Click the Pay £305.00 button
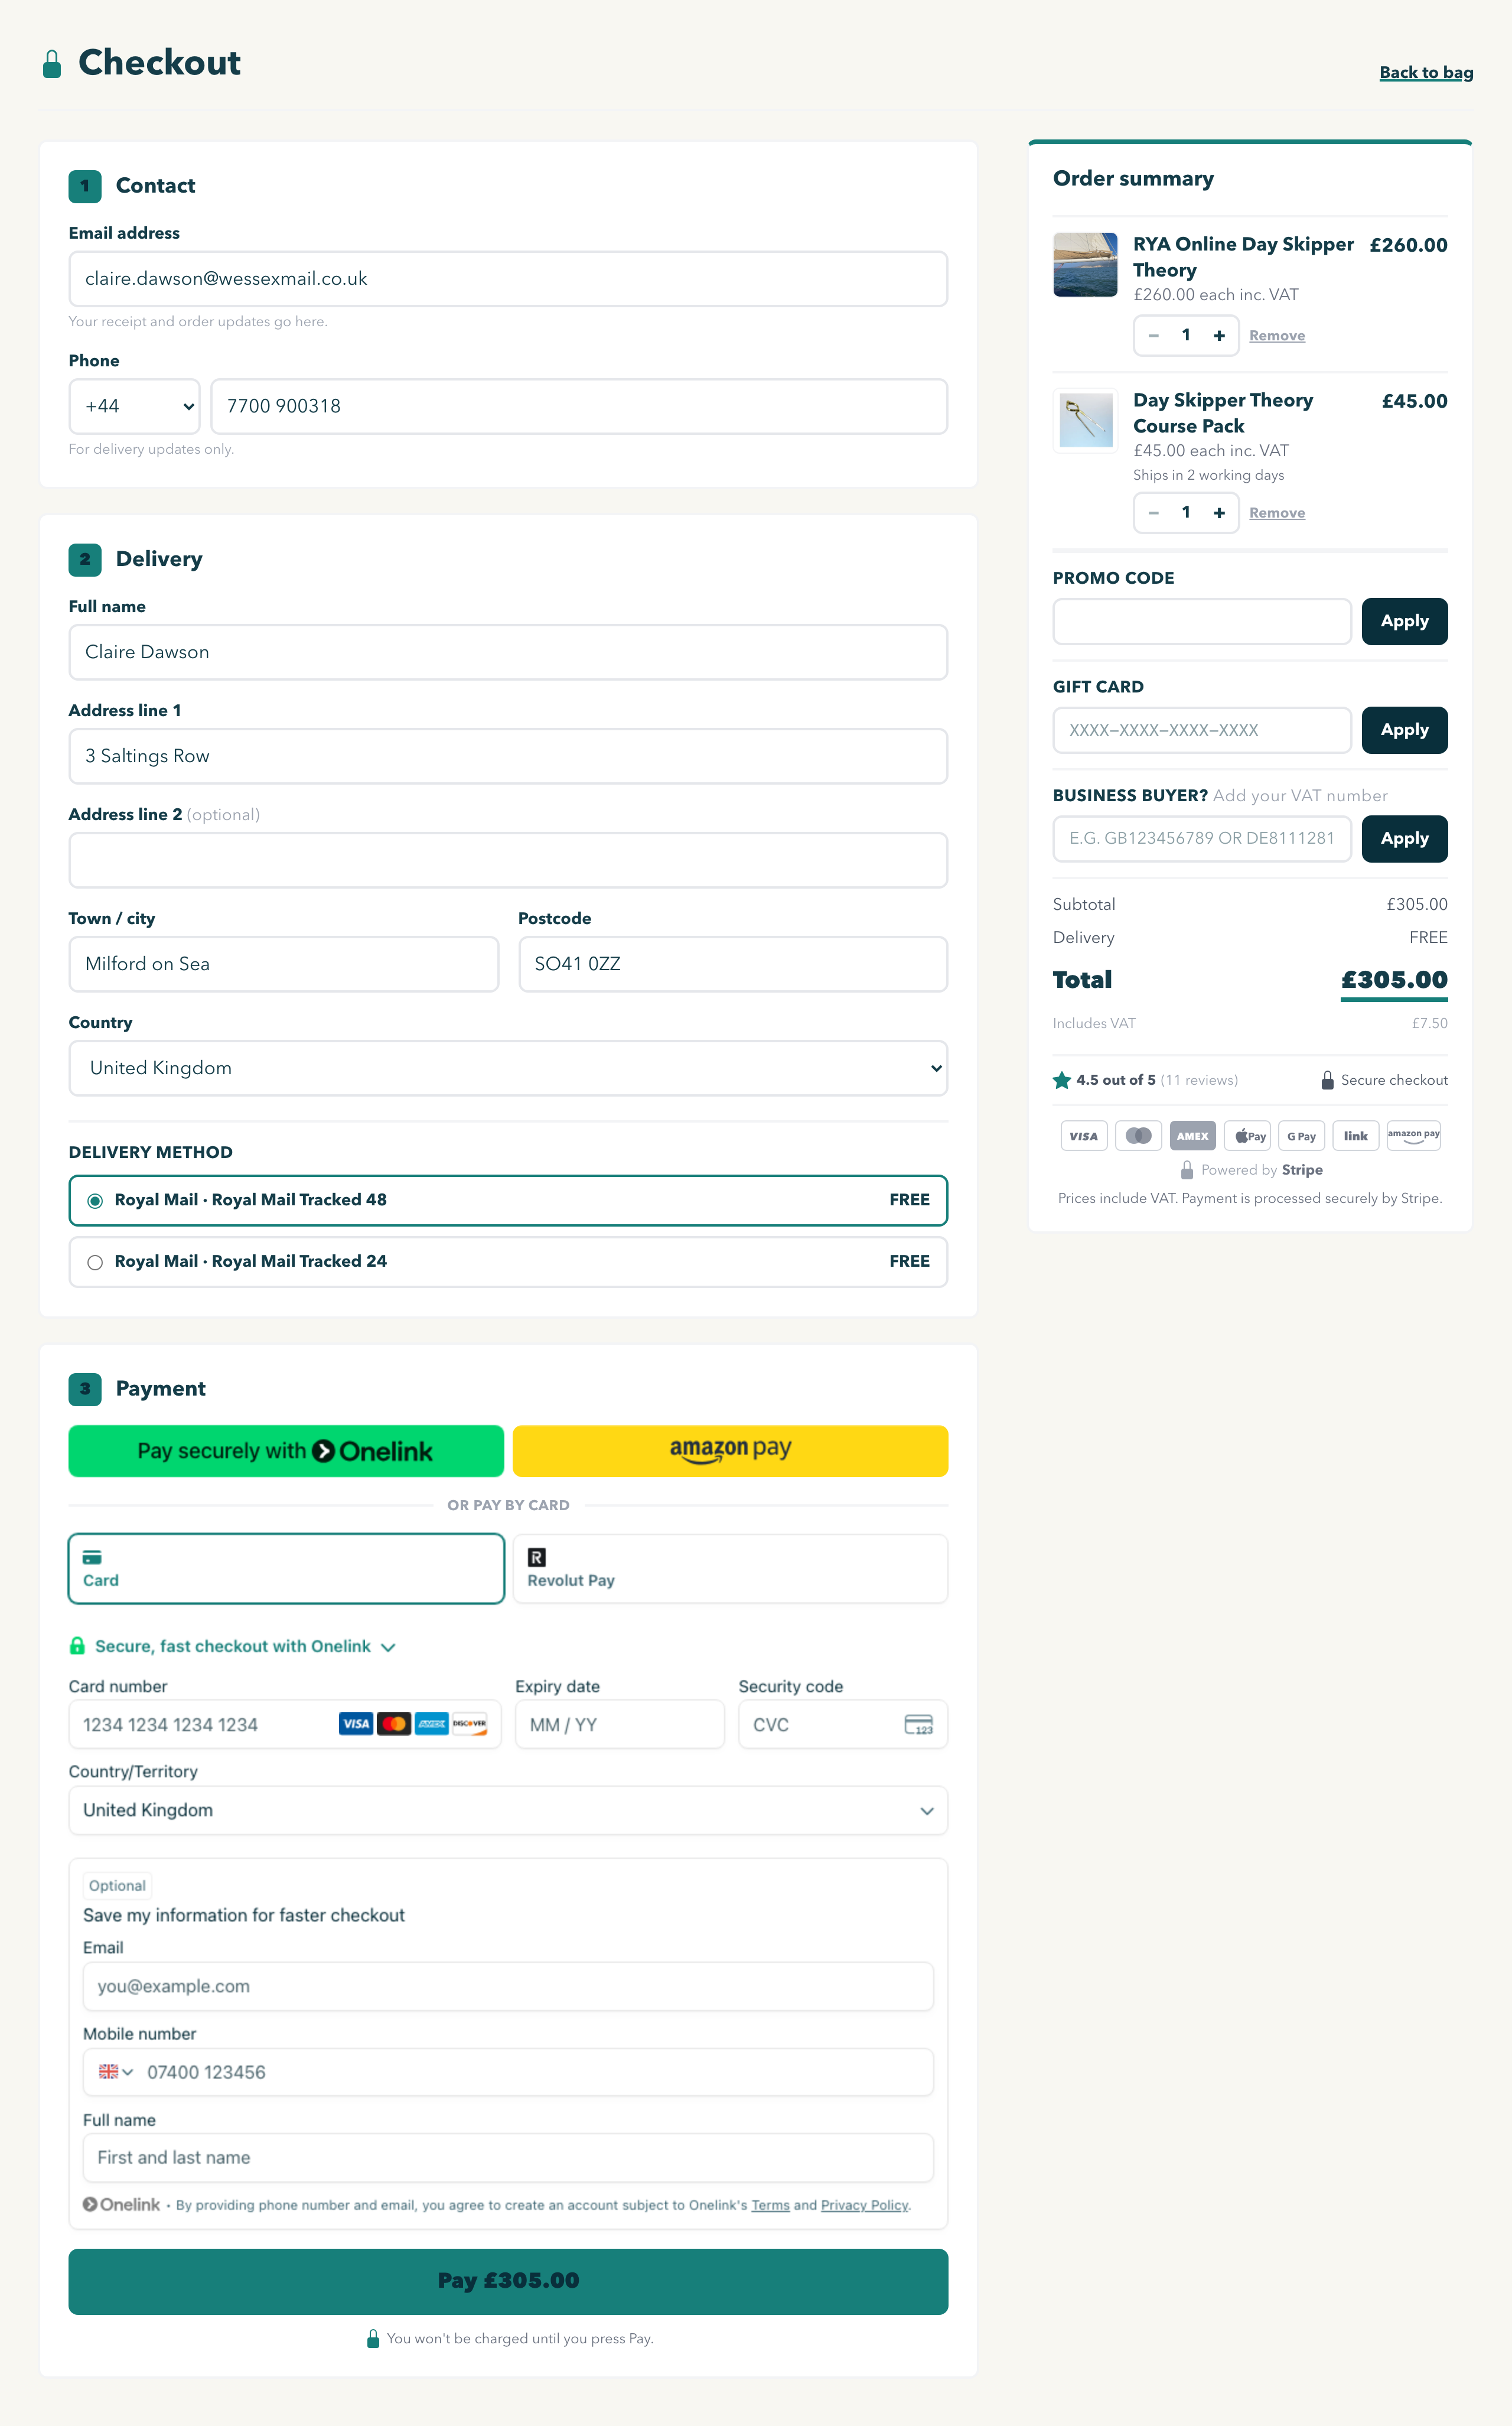This screenshot has width=1512, height=2426. point(508,2282)
